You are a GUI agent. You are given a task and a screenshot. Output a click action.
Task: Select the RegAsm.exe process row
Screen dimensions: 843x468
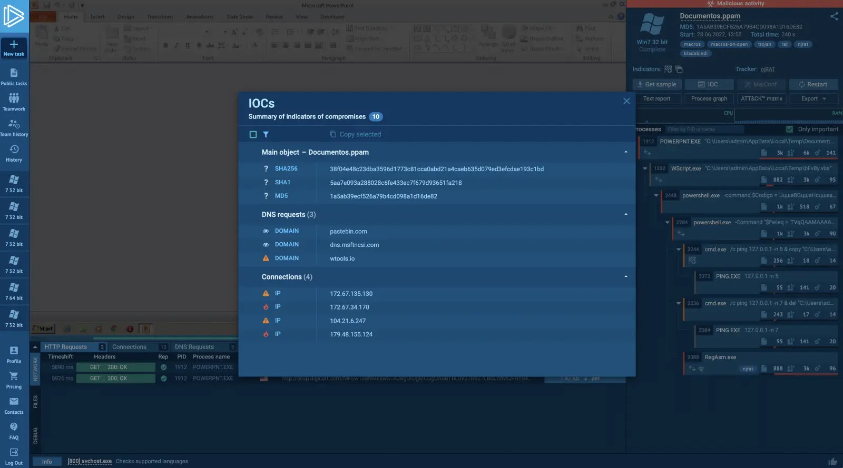click(x=761, y=363)
